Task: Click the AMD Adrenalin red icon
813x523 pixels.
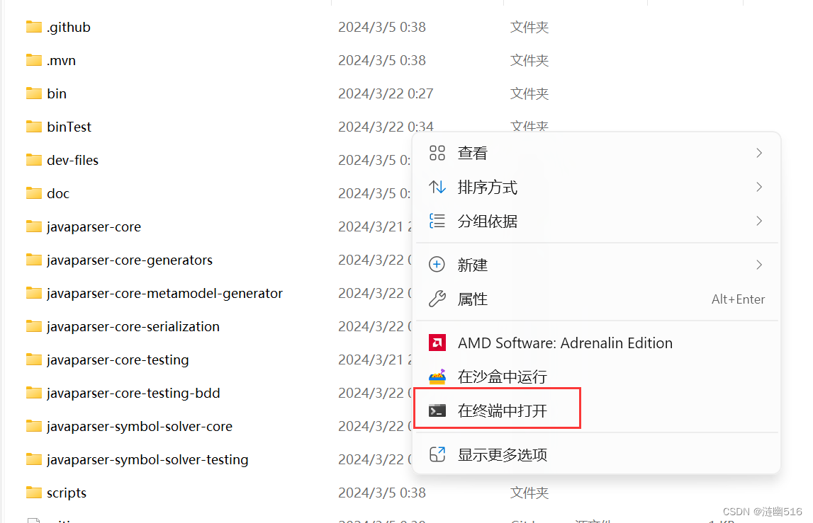Action: click(x=437, y=343)
